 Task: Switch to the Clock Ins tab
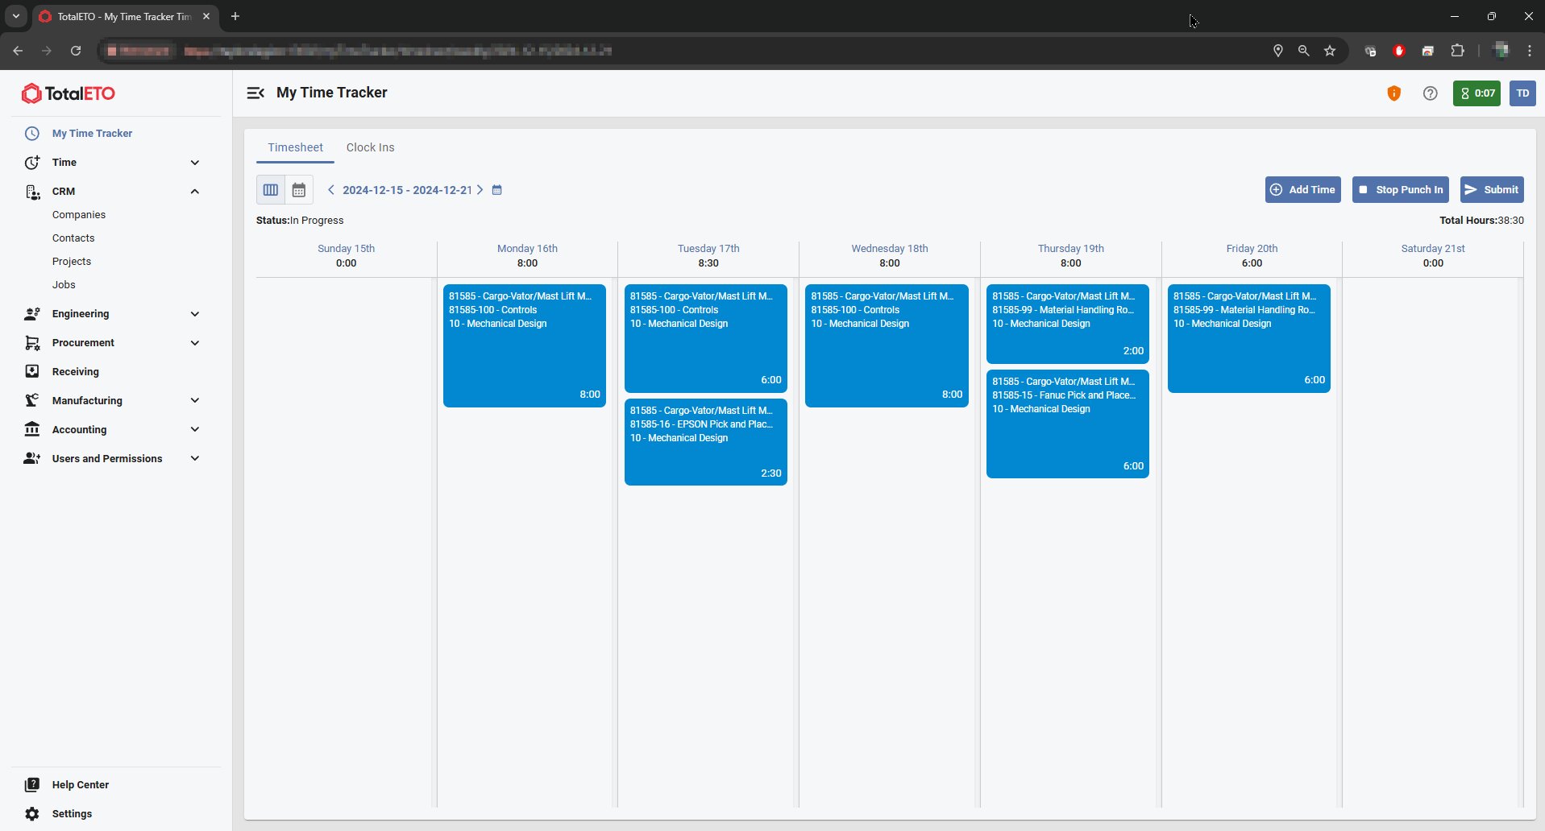coord(370,147)
